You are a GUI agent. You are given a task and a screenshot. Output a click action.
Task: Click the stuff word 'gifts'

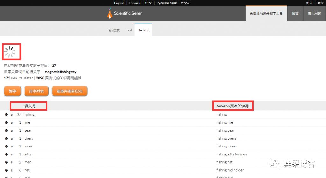tap(28, 154)
